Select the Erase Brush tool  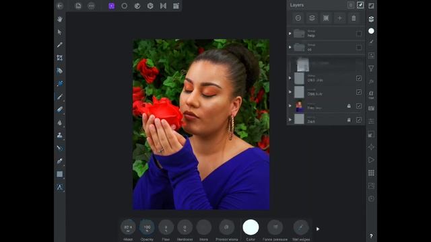point(60,110)
